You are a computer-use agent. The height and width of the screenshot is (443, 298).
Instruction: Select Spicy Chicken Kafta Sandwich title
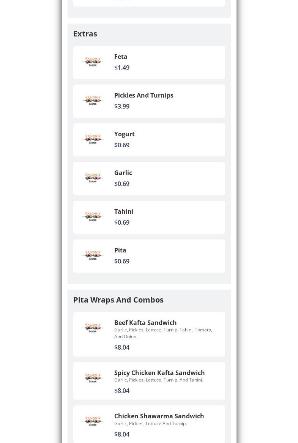pyautogui.click(x=159, y=373)
